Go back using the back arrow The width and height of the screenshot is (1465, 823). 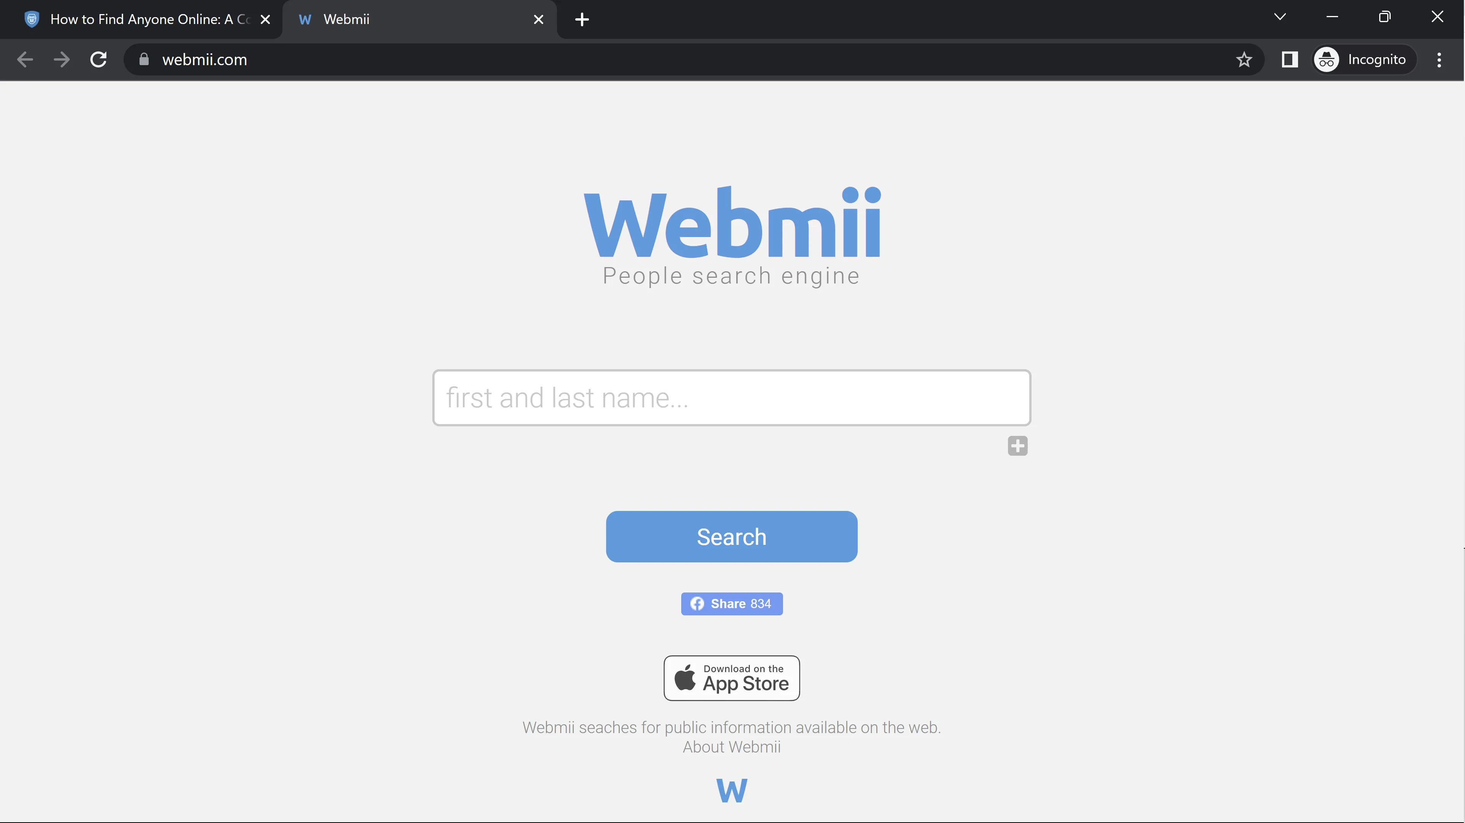tap(25, 60)
